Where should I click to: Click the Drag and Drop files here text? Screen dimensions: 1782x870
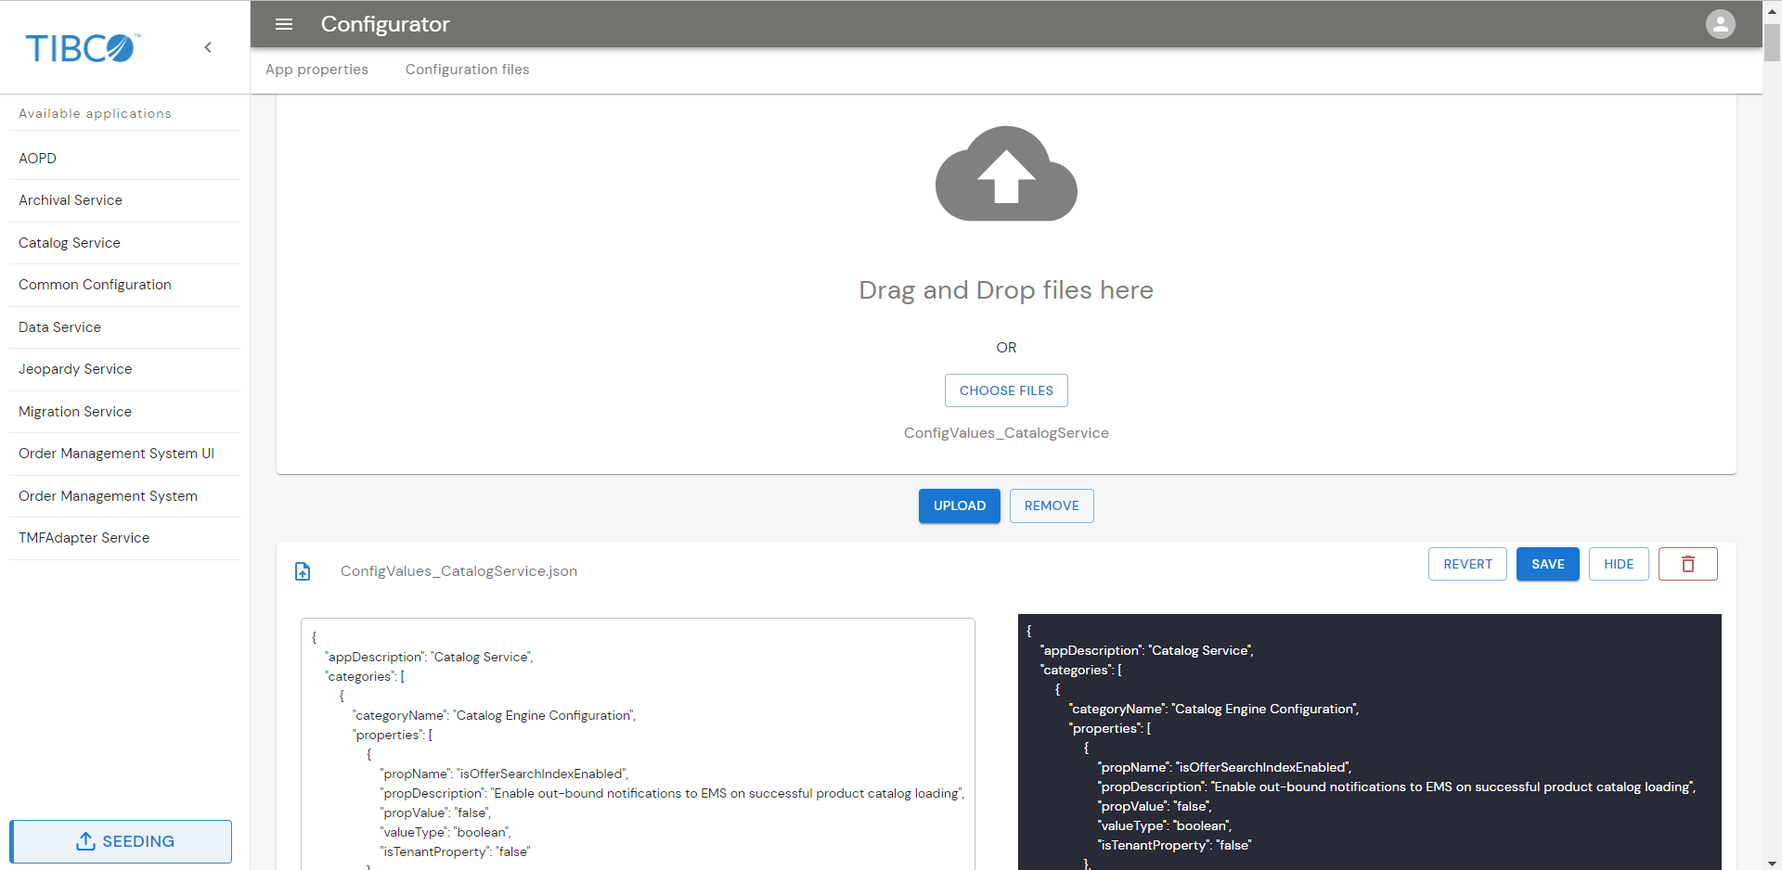pyautogui.click(x=1006, y=290)
